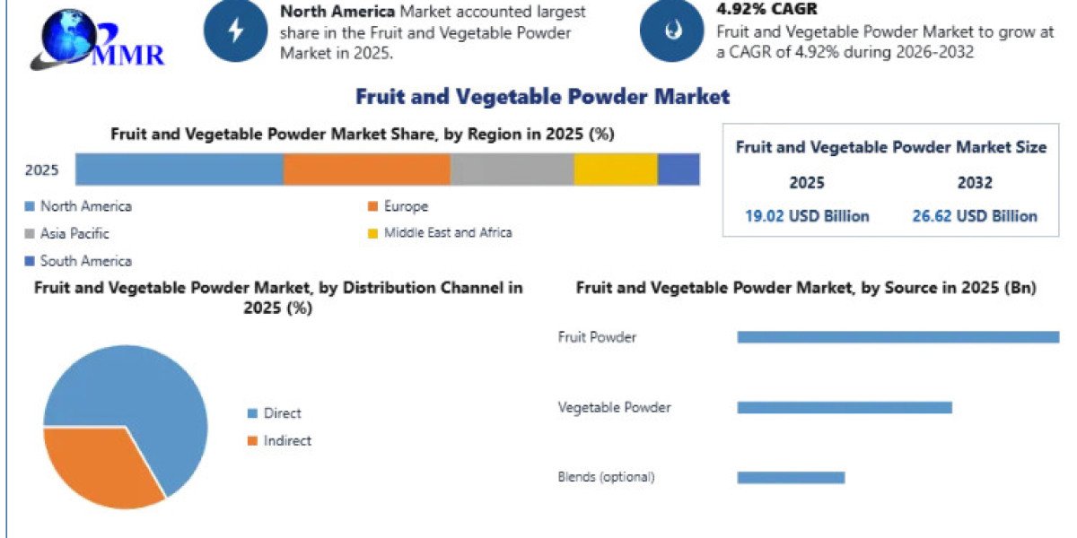
Task: Click the North America legend swatch
Action: (30, 206)
